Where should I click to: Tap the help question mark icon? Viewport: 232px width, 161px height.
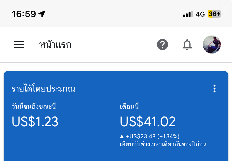click(x=163, y=45)
